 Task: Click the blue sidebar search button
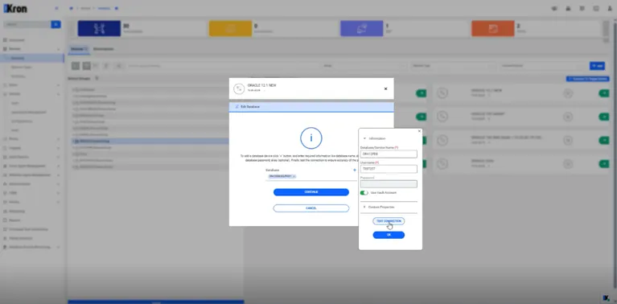tap(56, 24)
